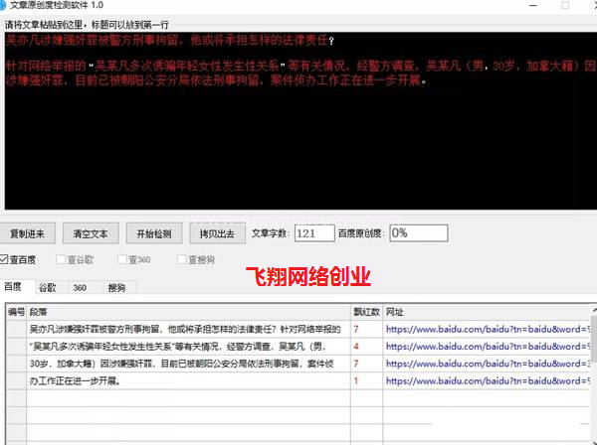Click inside the black article text area

pos(298,149)
